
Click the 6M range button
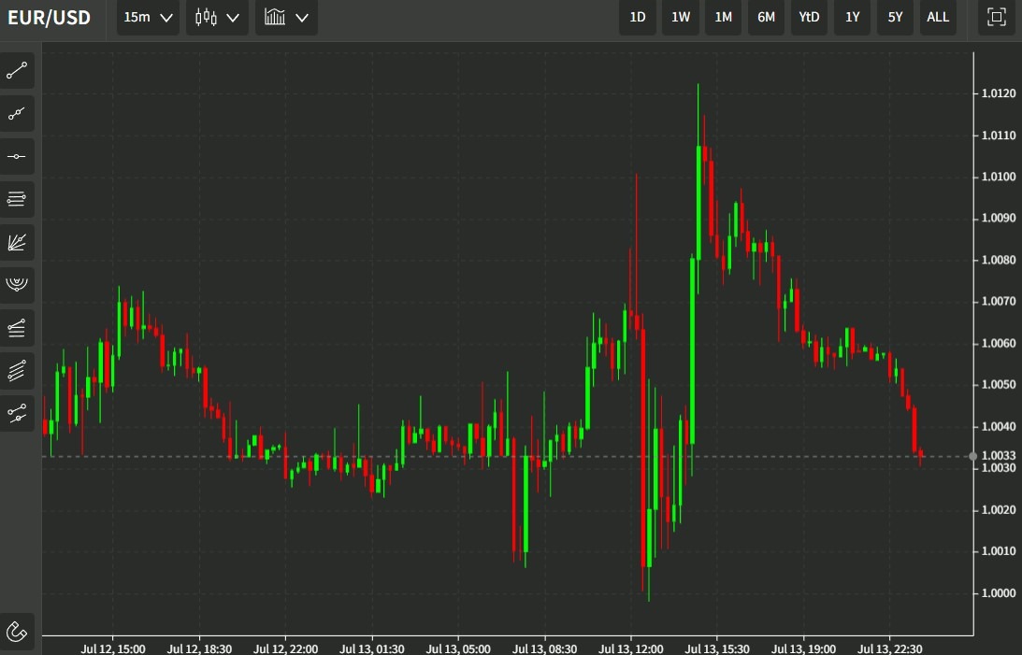pos(766,17)
